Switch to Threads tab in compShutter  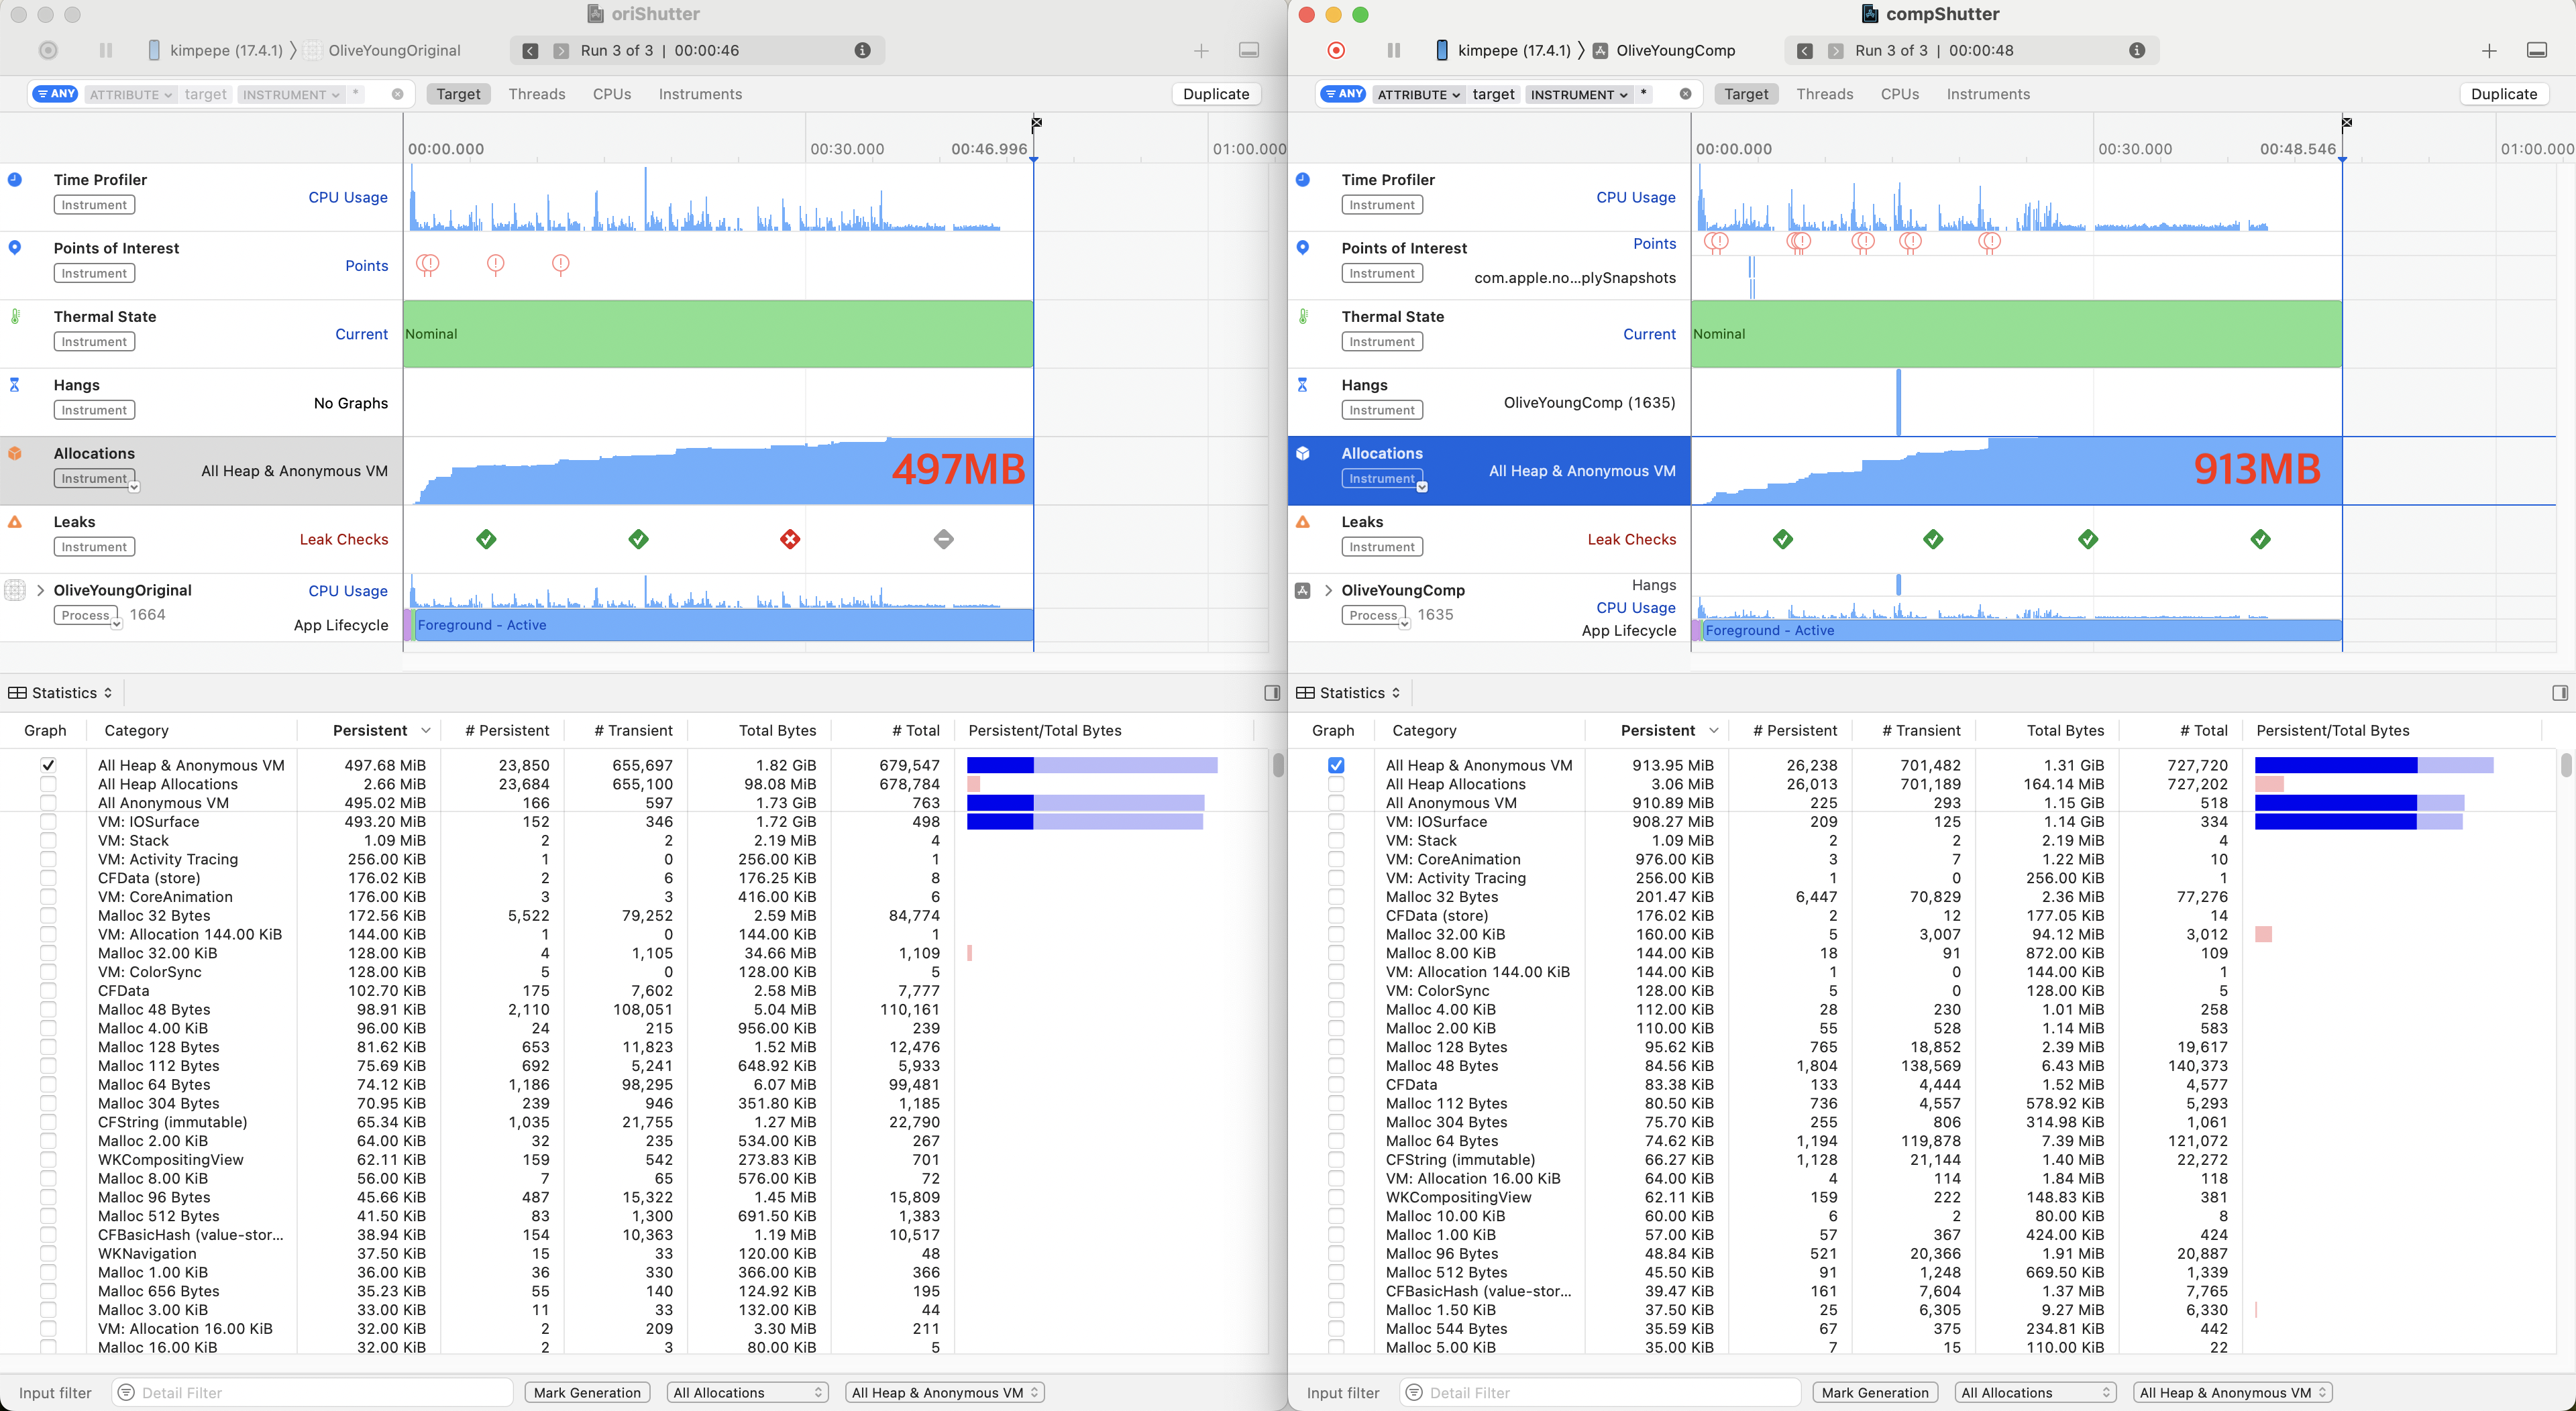(1824, 94)
